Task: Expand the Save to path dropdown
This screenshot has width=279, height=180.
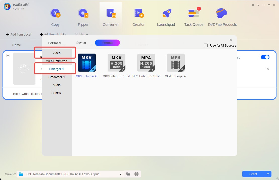Action: click(120, 174)
